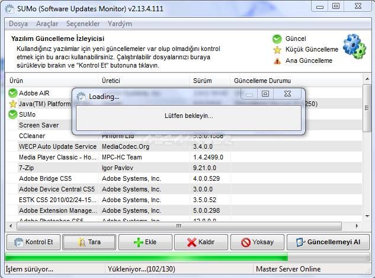This screenshot has height=278, width=375.
Task: Select the Media Player Classic row
Action: [x=184, y=157]
